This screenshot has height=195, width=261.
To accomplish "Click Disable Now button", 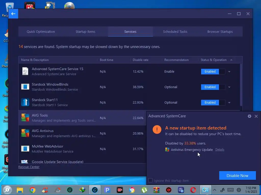I will [237, 175].
